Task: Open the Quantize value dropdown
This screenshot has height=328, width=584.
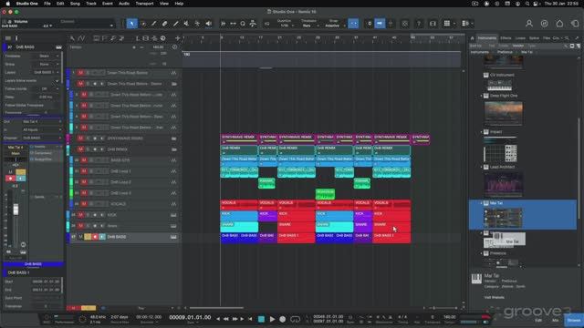Action: [285, 26]
